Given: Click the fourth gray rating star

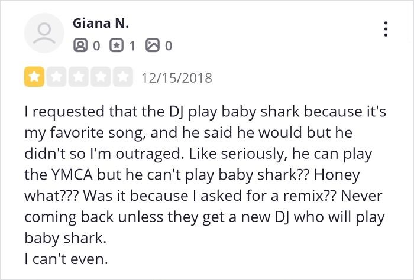Looking at the screenshot, I should [101, 77].
